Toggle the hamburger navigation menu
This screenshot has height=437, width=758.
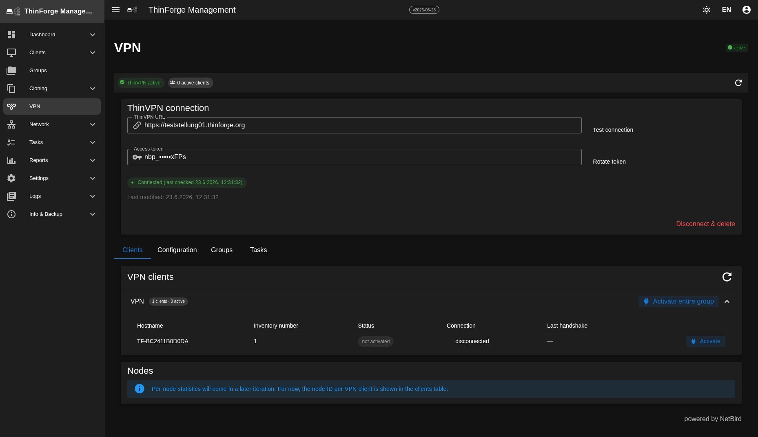pos(116,10)
